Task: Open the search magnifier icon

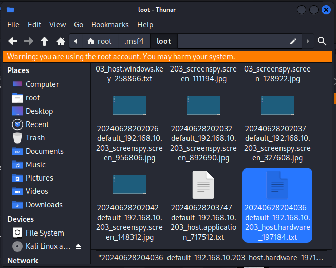Action: (x=322, y=41)
